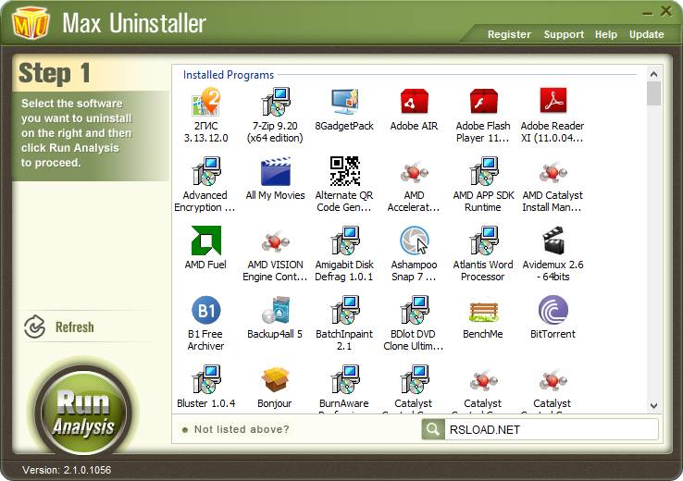The image size is (683, 481).
Task: Choose the Bonjour package icon
Action: [x=275, y=379]
